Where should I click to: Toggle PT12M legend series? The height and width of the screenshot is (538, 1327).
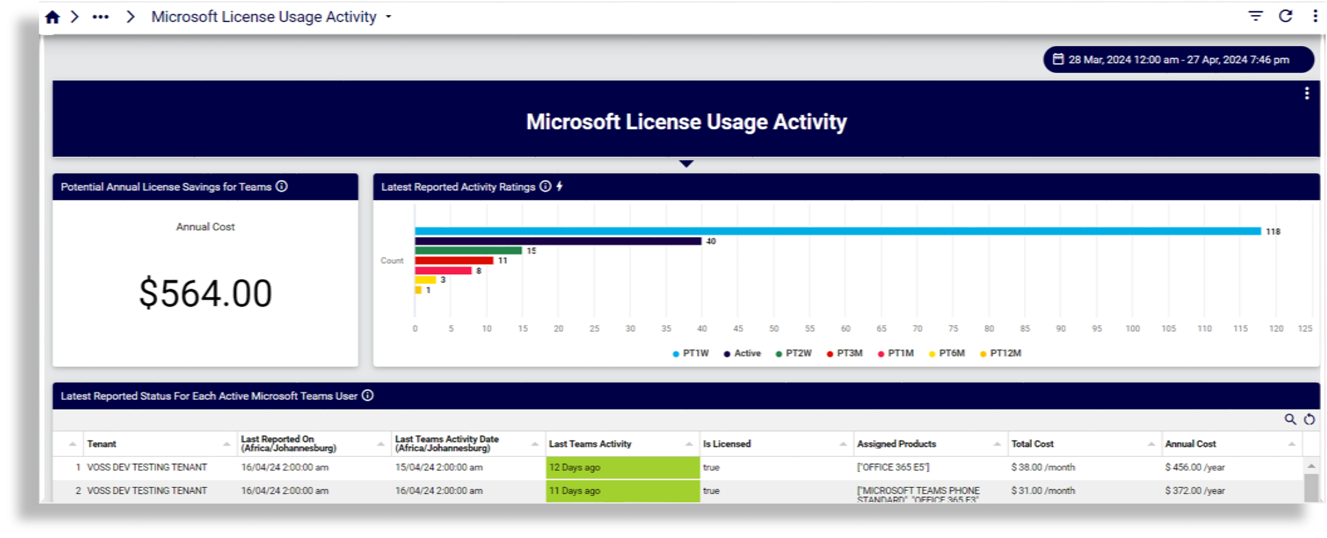coord(1000,353)
